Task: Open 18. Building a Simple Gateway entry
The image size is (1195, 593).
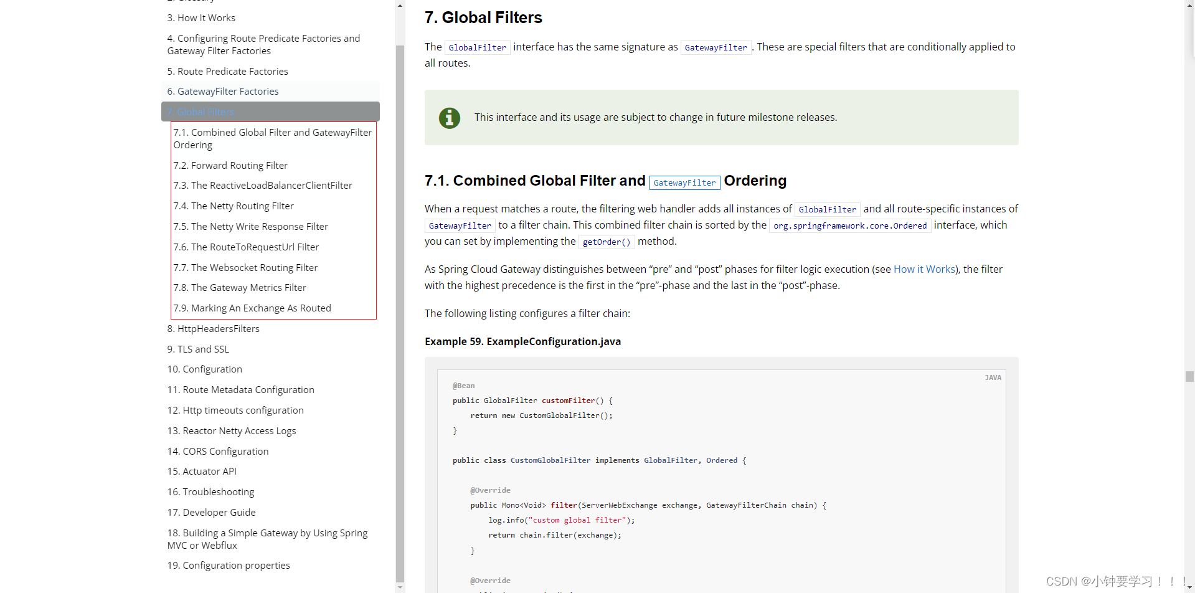Action: click(267, 539)
